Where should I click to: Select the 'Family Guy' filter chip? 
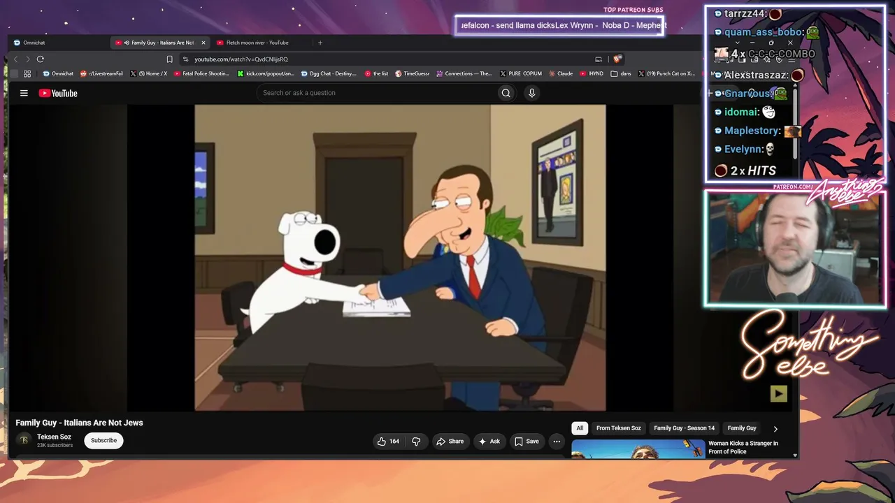(x=742, y=428)
